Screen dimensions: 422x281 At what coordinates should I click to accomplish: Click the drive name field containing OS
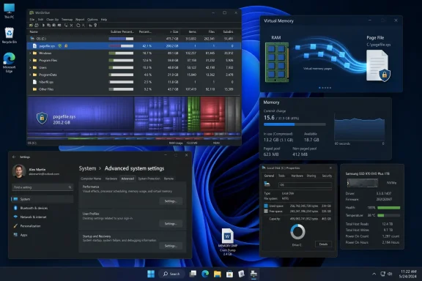point(306,184)
